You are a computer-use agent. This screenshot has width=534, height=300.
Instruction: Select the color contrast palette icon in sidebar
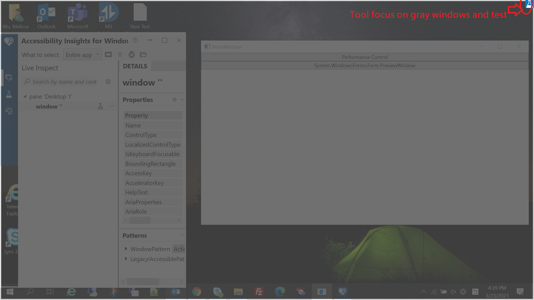coord(9,111)
